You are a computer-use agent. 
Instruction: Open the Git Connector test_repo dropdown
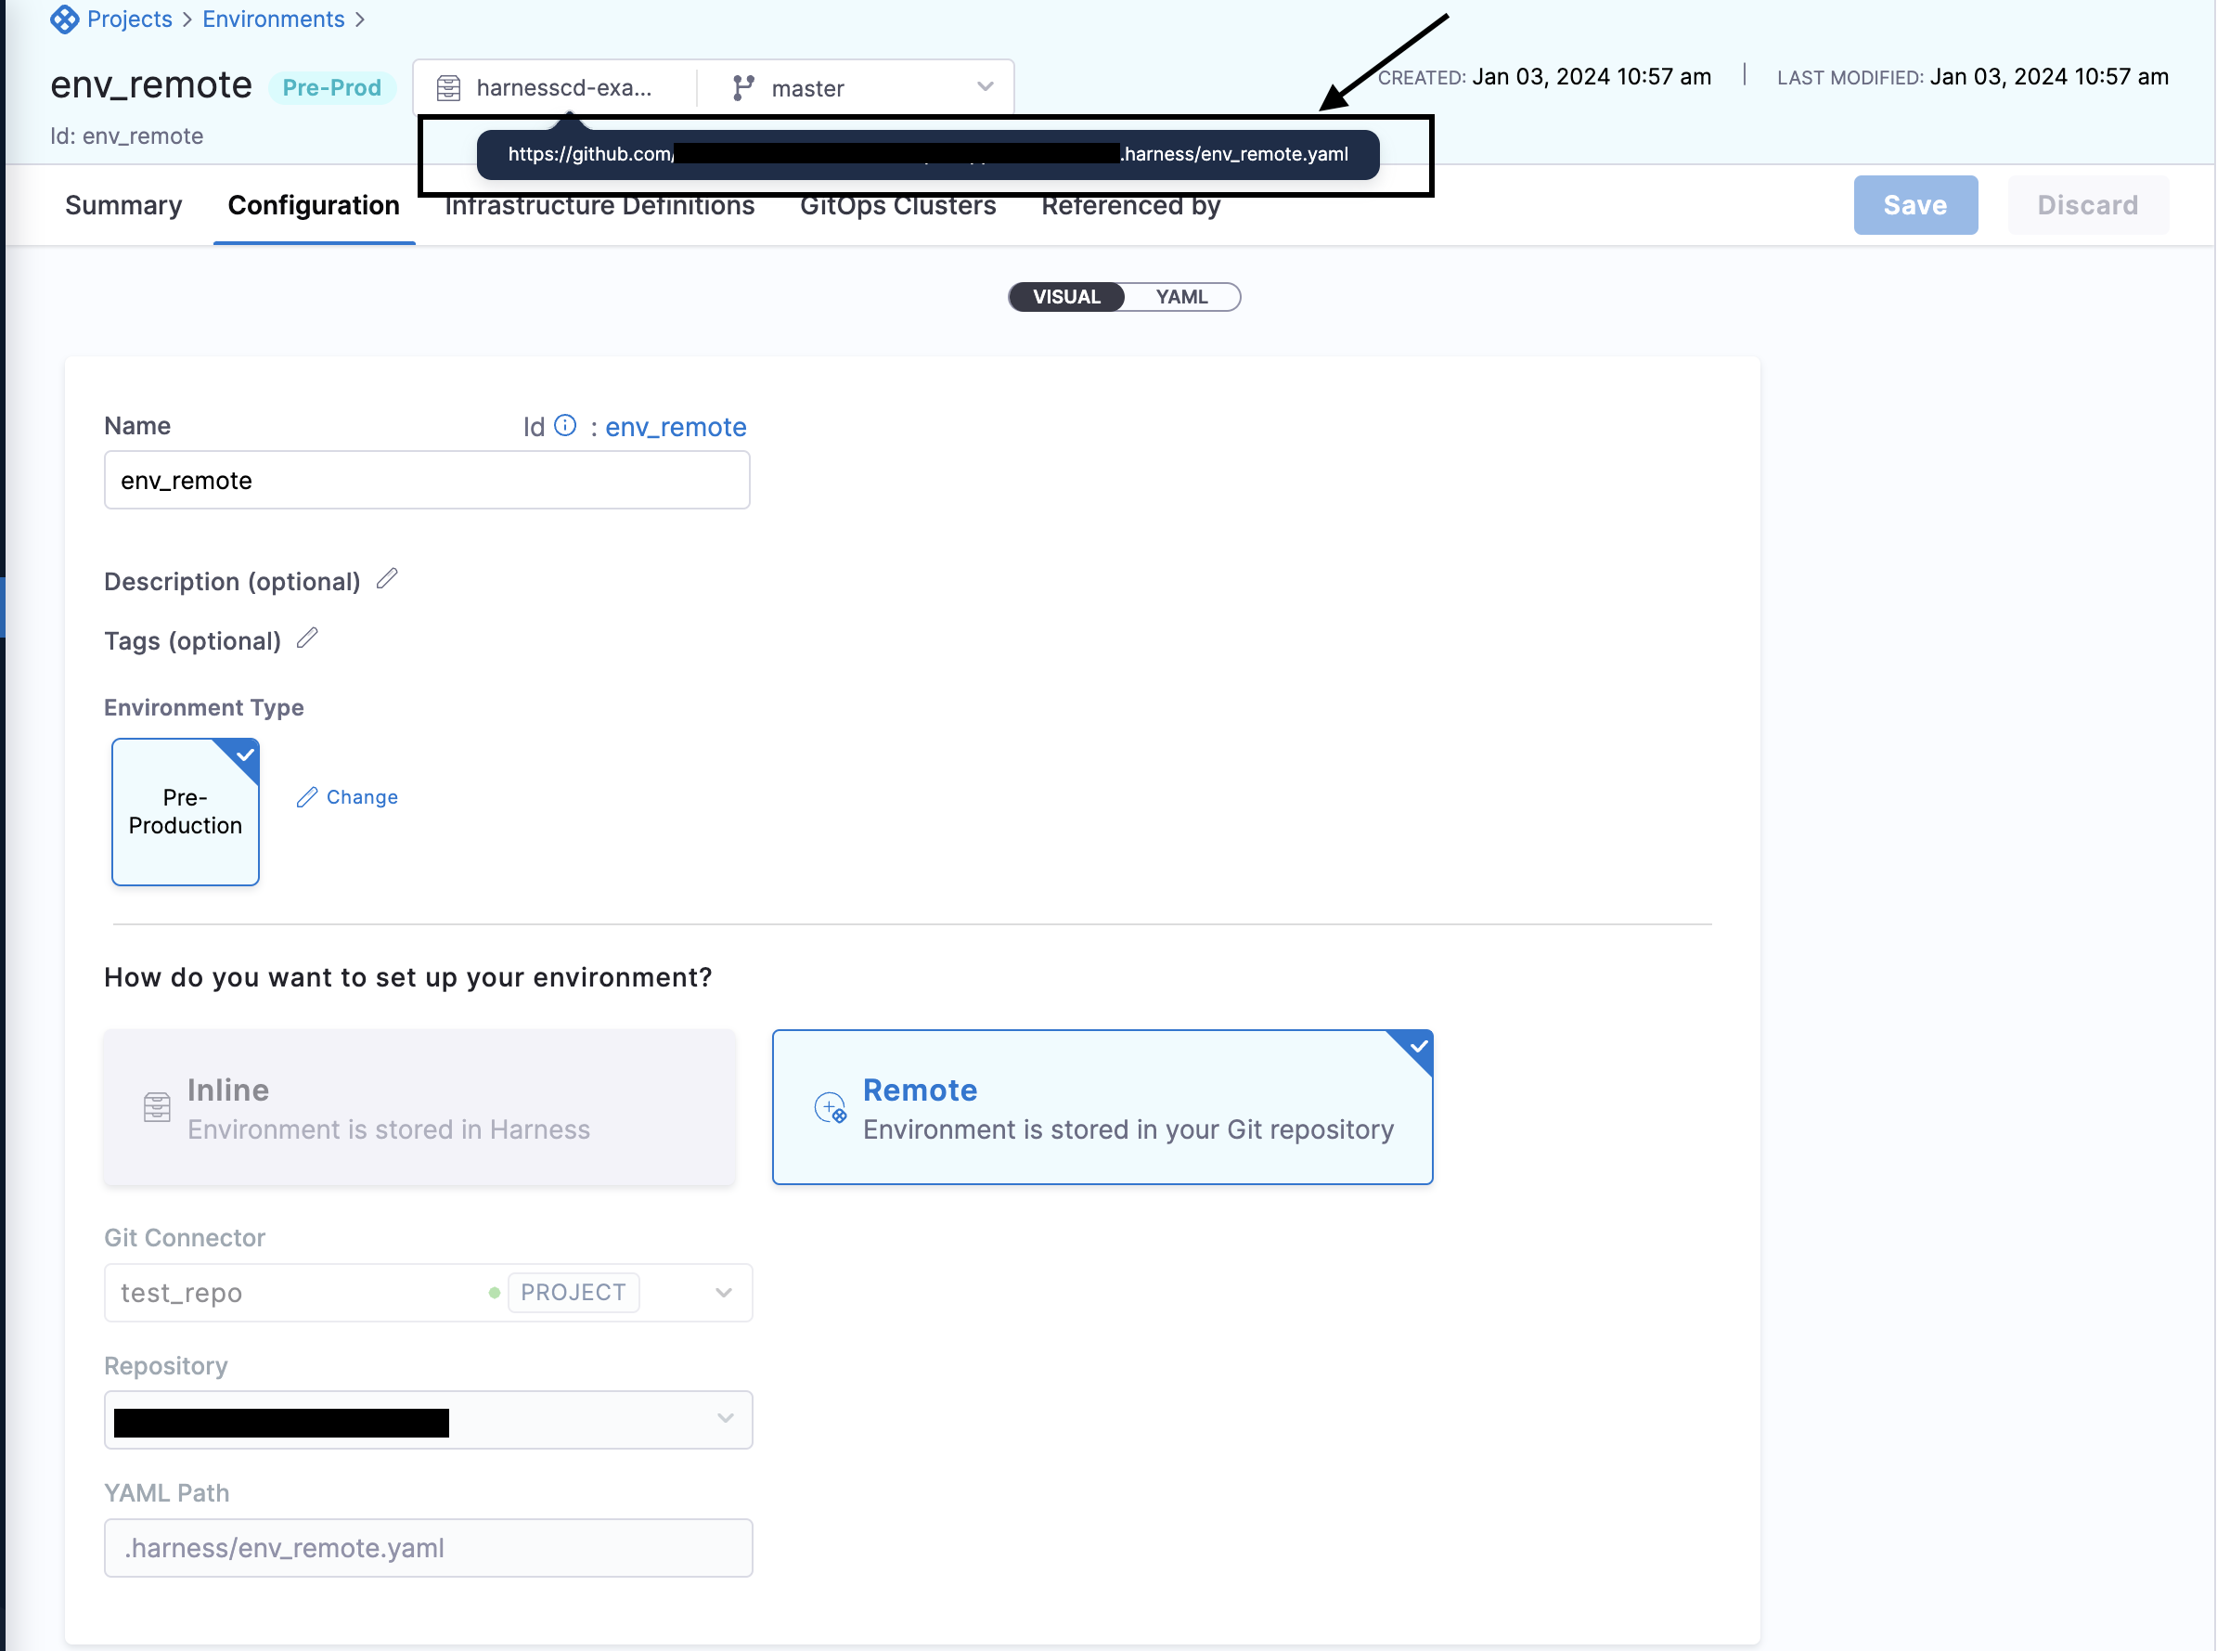(x=723, y=1292)
